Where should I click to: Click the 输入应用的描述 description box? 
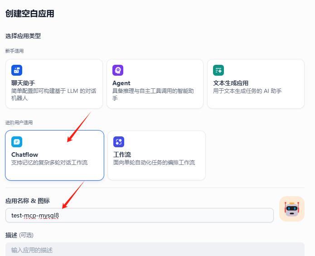(155, 250)
